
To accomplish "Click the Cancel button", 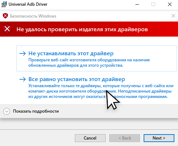I will click(x=90, y=138).
